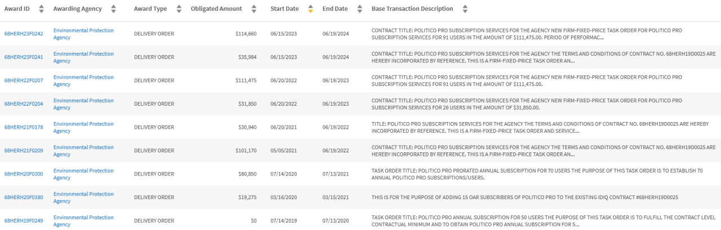721x230 pixels.
Task: Click the Start Date column header label
Action: coord(284,9)
